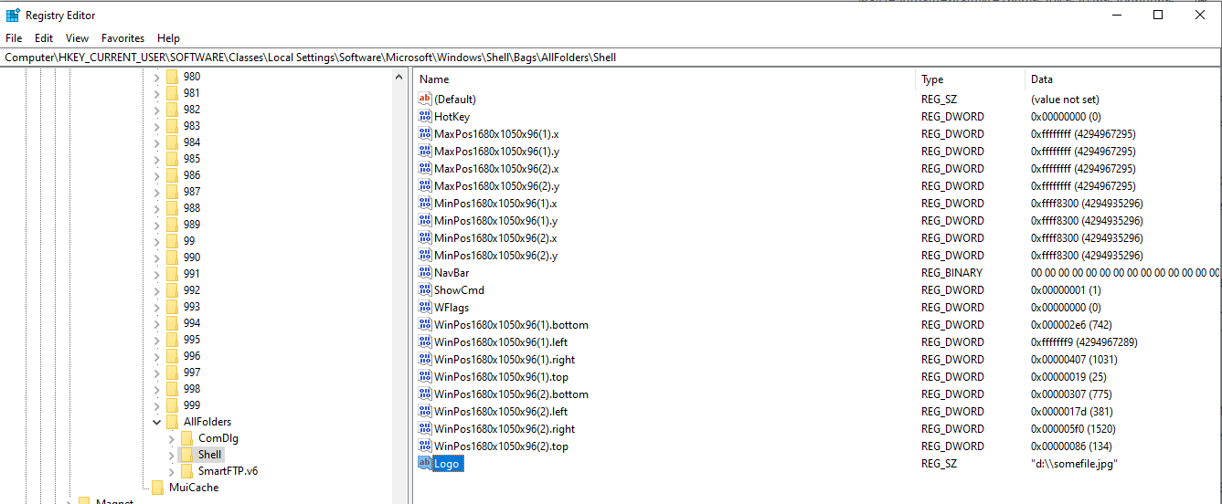Click icon of WinPos1680x1050x96(2).left value
The image size is (1222, 504).
425,411
